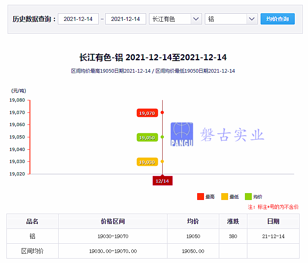Open the 长江有色 market dropdown
308x263 pixels.
[x=175, y=19]
